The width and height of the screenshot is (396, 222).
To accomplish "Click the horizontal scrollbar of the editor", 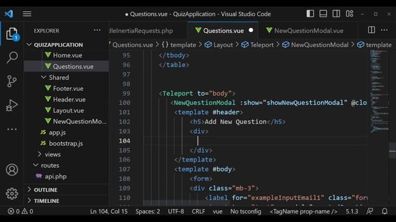I will pos(186,203).
